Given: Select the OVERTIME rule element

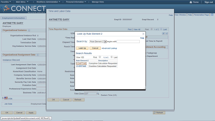Looking at the screenshot, I should (x=81, y=66).
